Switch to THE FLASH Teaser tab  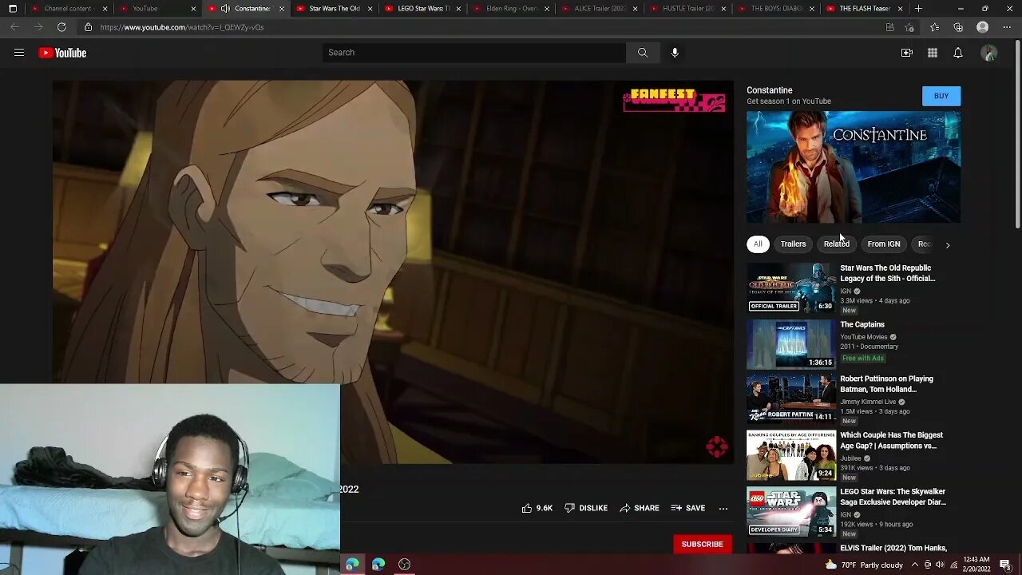point(865,9)
